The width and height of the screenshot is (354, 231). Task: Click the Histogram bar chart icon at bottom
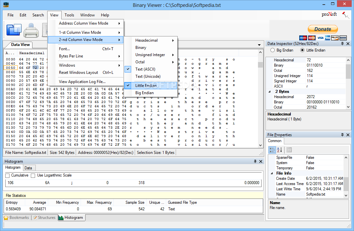coord(61,218)
